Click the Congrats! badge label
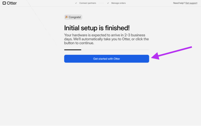 [x=75, y=17]
